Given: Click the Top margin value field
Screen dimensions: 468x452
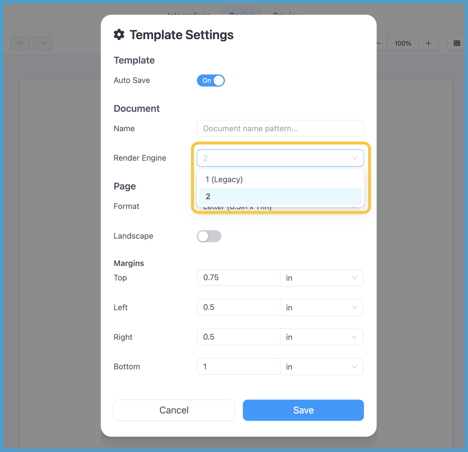Looking at the screenshot, I should [x=238, y=277].
